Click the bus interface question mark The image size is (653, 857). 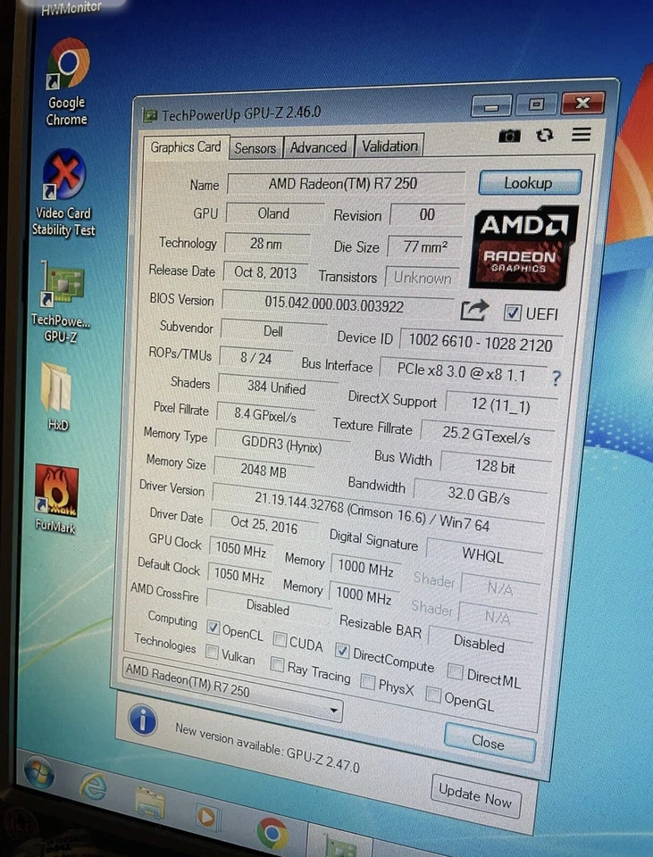click(556, 379)
